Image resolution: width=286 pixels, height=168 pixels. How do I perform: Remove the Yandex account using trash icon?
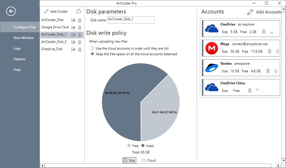[x=268, y=71]
